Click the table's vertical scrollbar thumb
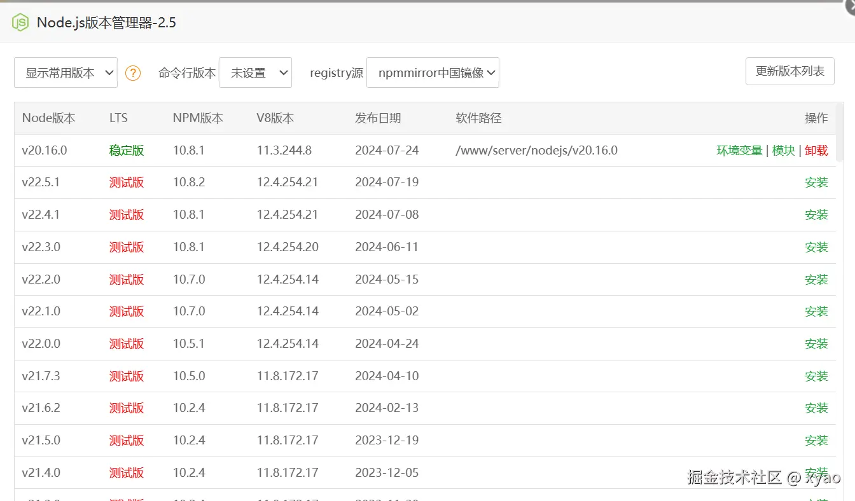This screenshot has height=501, width=855. coord(840,132)
